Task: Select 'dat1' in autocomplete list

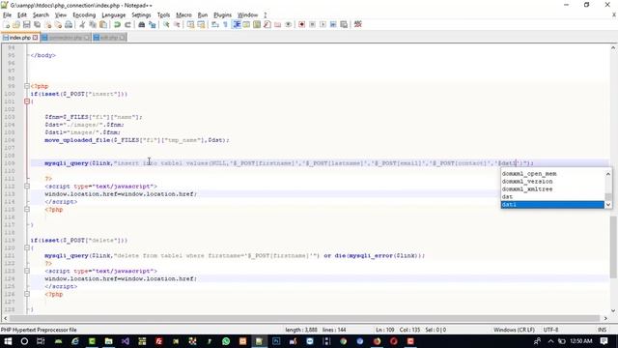Action: (x=552, y=204)
